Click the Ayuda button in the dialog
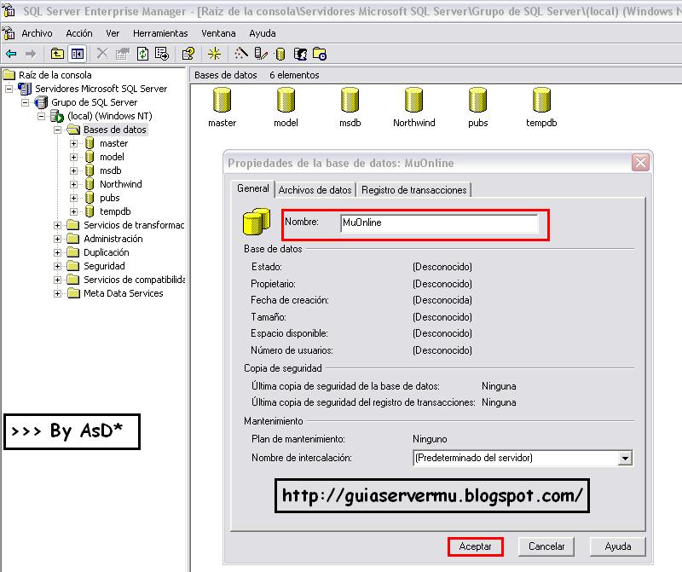Viewport: 682px width, 572px height. [617, 546]
